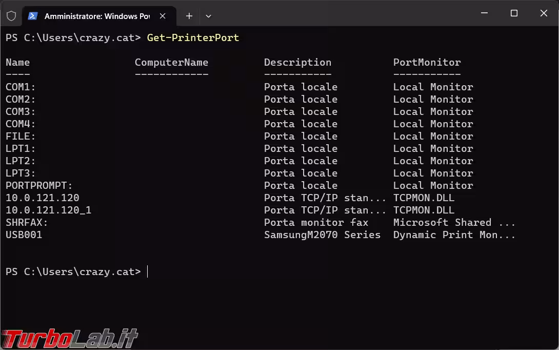The width and height of the screenshot is (559, 350).
Task: Click the 10.0.121.120_1 port entry
Action: [x=48, y=210]
